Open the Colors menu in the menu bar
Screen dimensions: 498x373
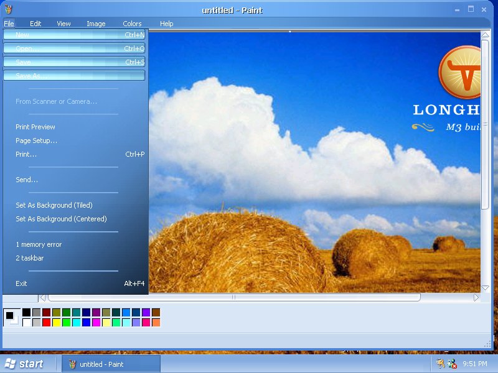[x=132, y=24]
